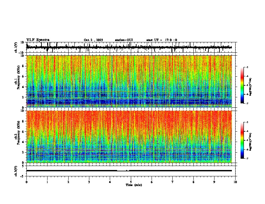
Task: Click the time axis tick label "4"
Action: point(110,182)
